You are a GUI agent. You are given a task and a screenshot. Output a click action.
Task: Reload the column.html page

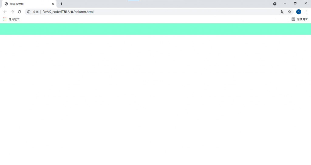[19, 12]
